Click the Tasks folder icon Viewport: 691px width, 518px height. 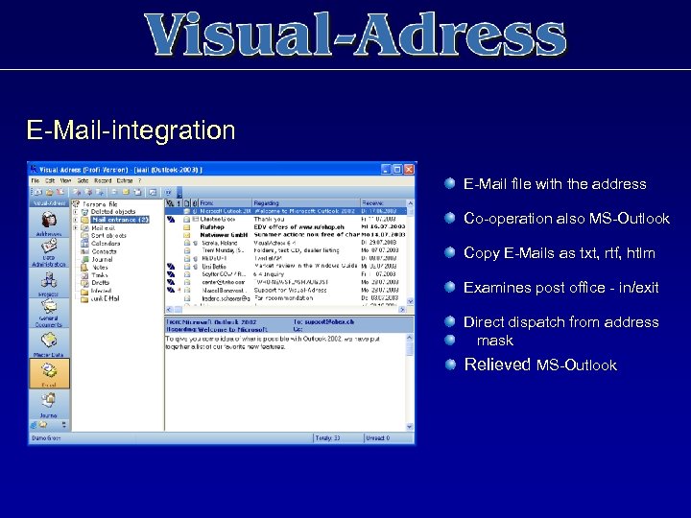pos(84,275)
